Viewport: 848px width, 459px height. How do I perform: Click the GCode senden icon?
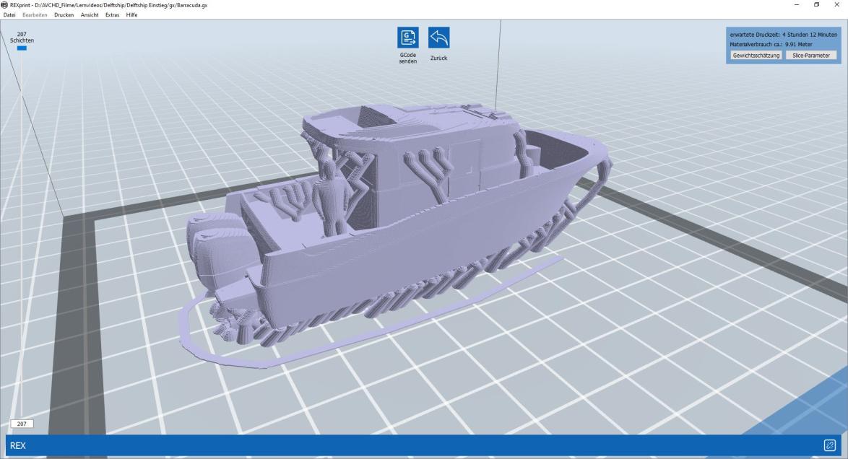tap(407, 39)
